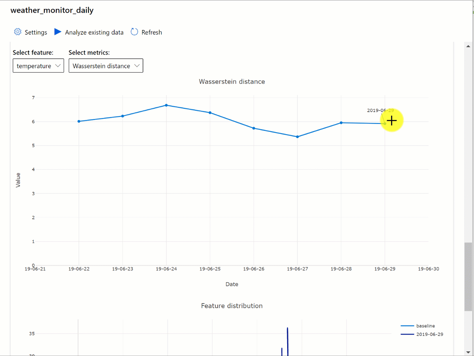474x356 pixels.
Task: Click the circular Refresh arrow icon
Action: (134, 32)
